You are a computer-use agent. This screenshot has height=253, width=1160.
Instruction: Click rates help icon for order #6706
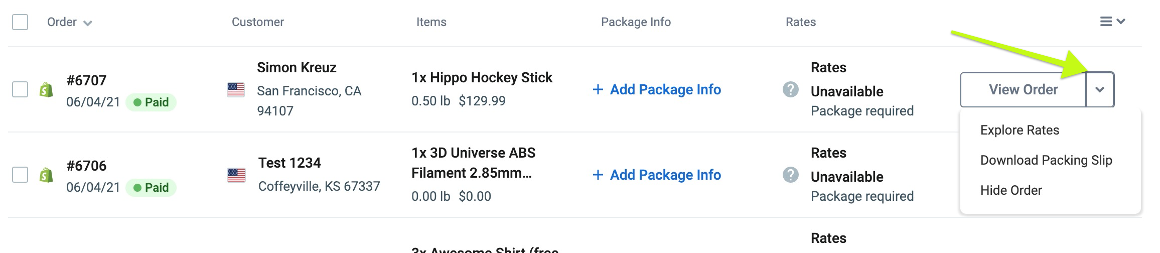coord(791,175)
